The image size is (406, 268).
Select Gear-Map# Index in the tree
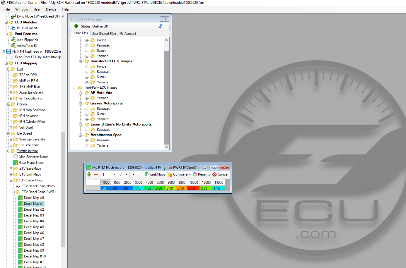coord(31,163)
